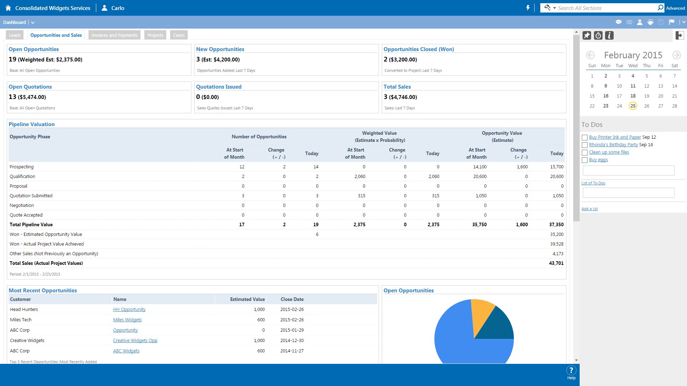The image size is (687, 386).
Task: Click the flag icon in toolbar
Action: (x=672, y=22)
